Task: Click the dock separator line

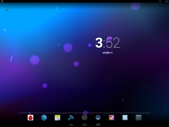Action: point(84,113)
